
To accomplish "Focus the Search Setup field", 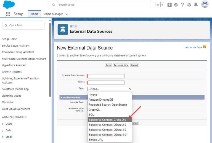I will click(99, 5).
